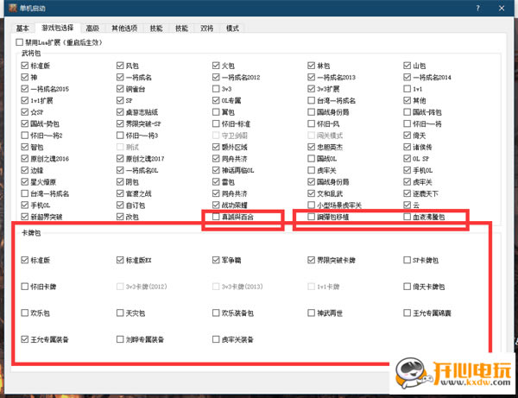Viewport: 518px width, 398px height.
Task: Click the app icon in title bar
Action: point(9,8)
